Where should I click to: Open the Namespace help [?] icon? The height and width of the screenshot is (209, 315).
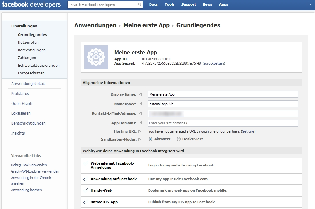(x=140, y=104)
